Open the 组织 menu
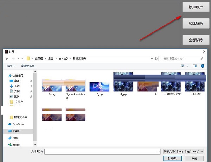 point(11,66)
